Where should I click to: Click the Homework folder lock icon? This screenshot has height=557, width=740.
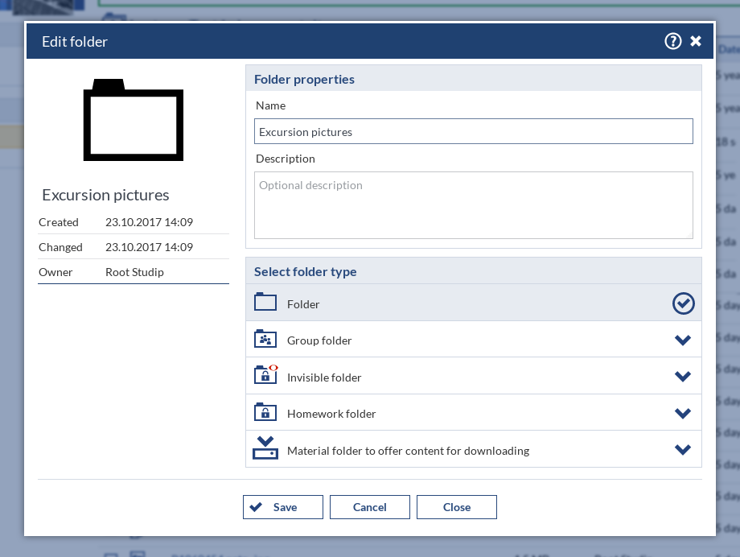click(x=265, y=412)
